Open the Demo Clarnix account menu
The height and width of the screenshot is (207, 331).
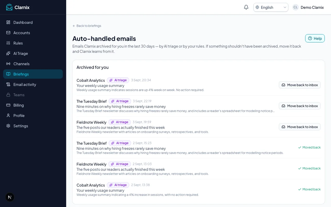(x=308, y=7)
